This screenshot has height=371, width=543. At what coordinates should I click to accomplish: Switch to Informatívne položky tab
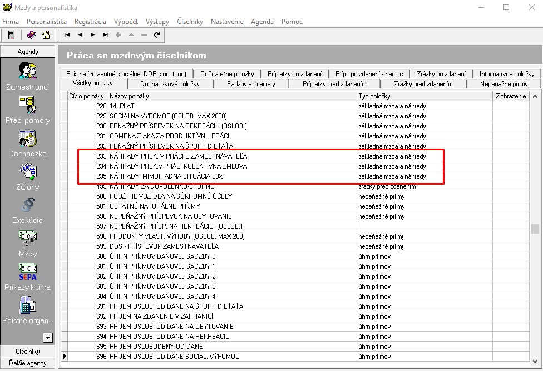coord(507,74)
